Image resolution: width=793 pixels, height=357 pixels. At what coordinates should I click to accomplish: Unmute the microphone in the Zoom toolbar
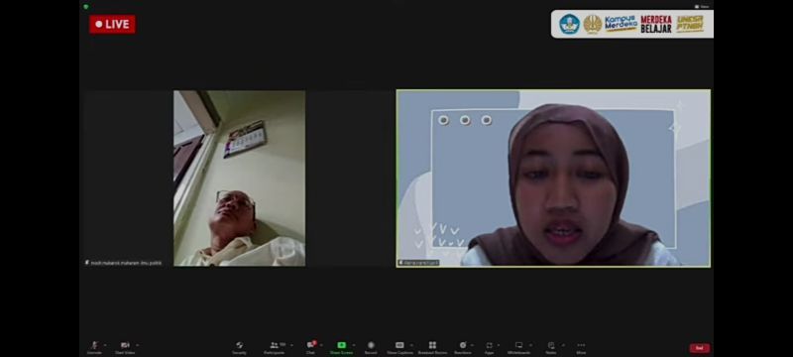(94, 347)
